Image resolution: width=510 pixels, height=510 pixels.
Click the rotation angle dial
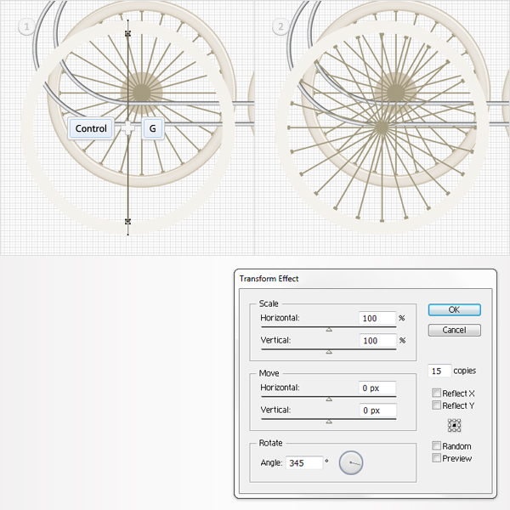click(351, 462)
